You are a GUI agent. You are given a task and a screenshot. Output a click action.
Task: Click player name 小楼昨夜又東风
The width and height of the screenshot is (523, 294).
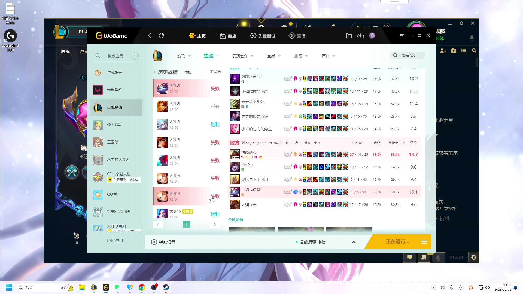255,91
